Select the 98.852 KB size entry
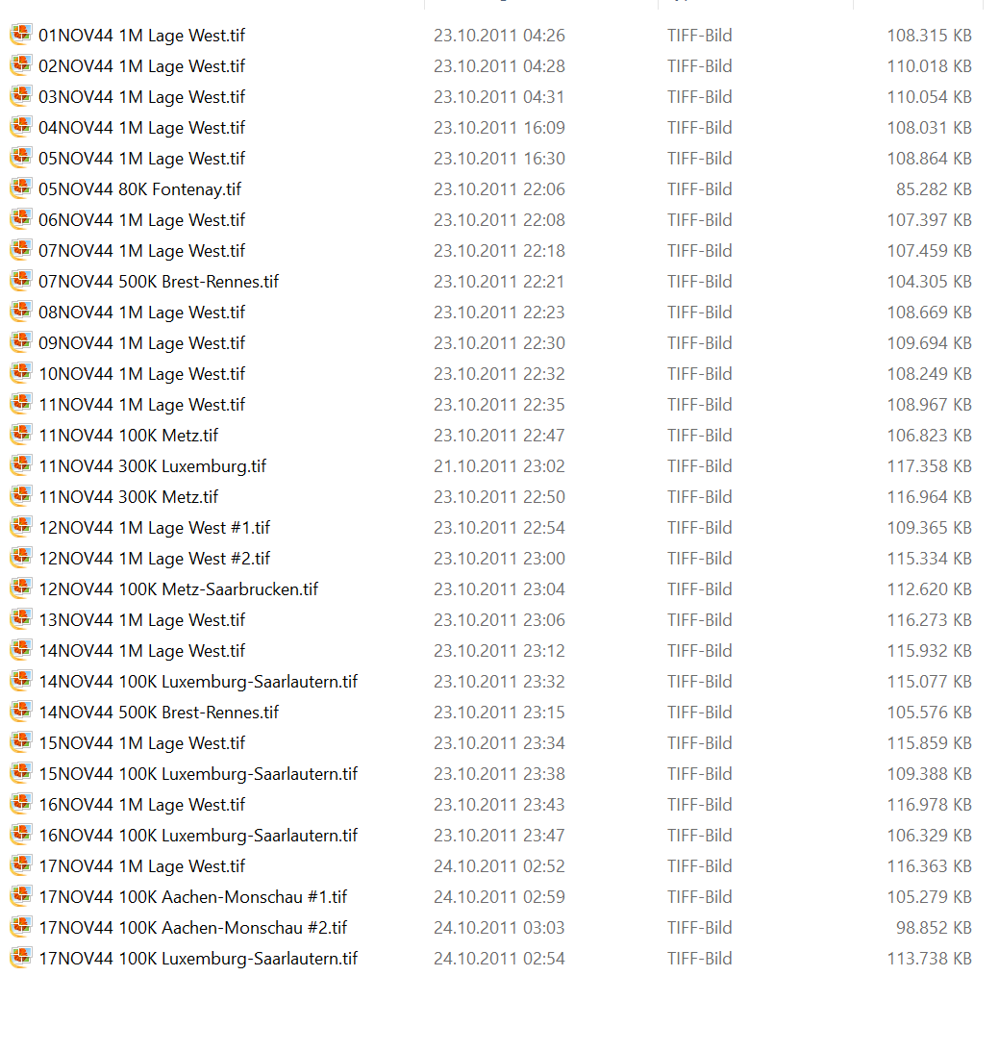The width and height of the screenshot is (999, 1051). point(933,928)
